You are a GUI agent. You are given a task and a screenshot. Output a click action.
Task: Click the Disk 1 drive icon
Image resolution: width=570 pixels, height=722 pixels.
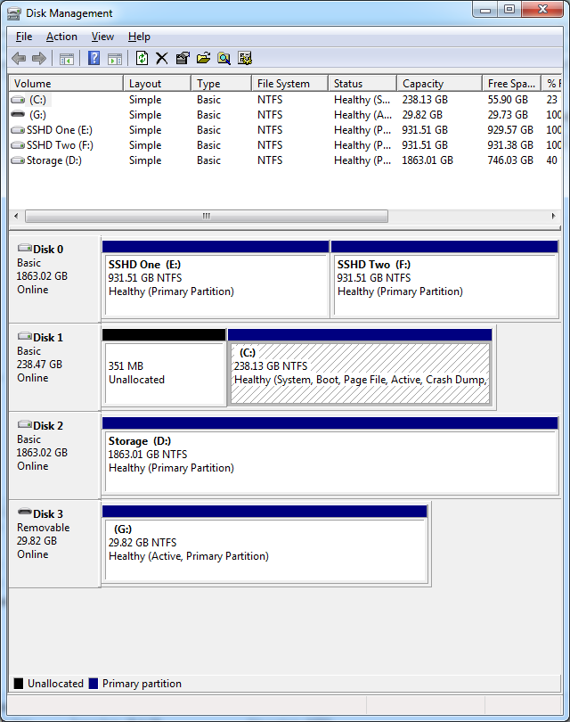[25, 336]
